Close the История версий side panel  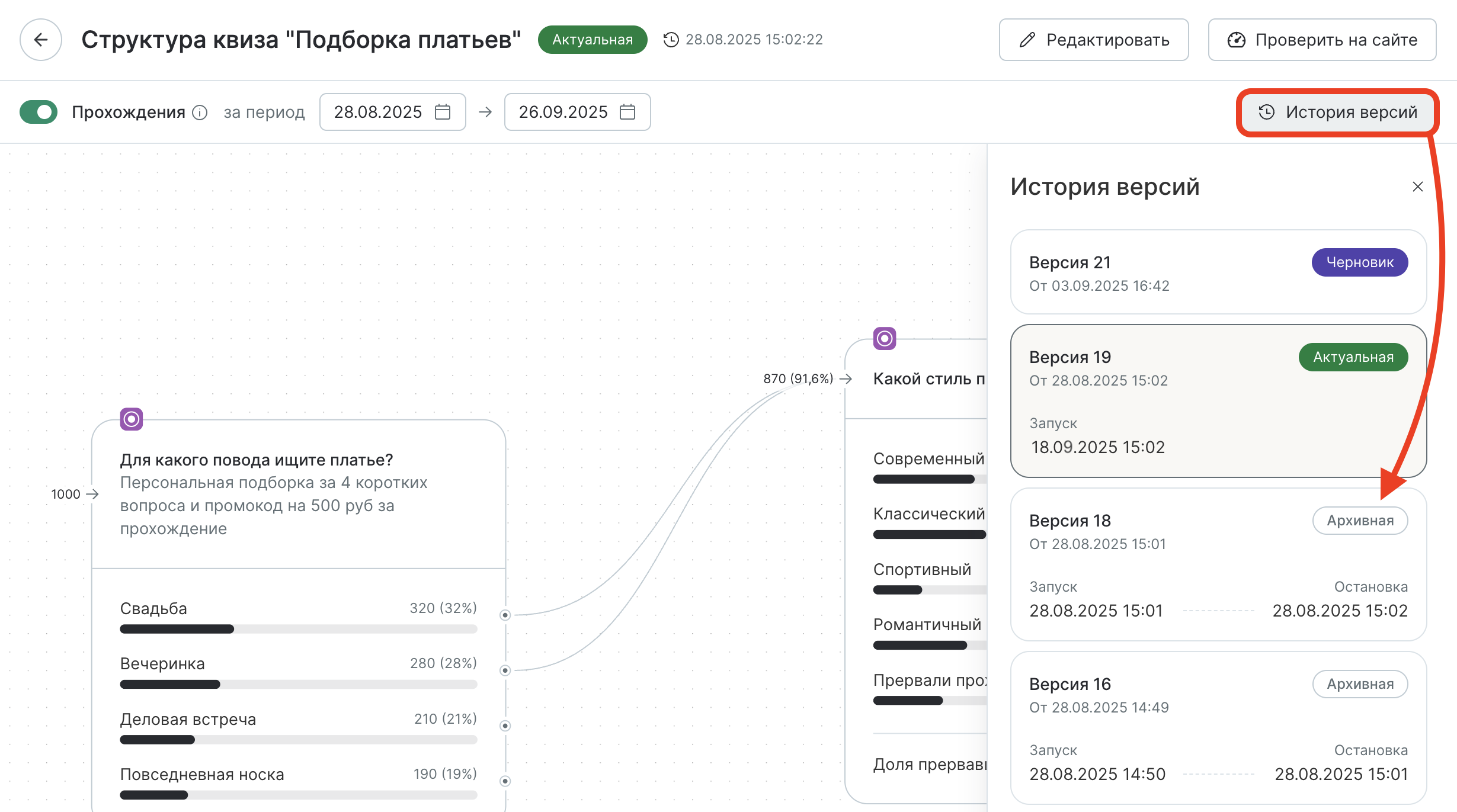(x=1417, y=187)
